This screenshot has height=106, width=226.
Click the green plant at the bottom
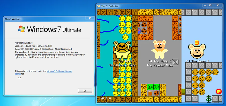coord(208,99)
